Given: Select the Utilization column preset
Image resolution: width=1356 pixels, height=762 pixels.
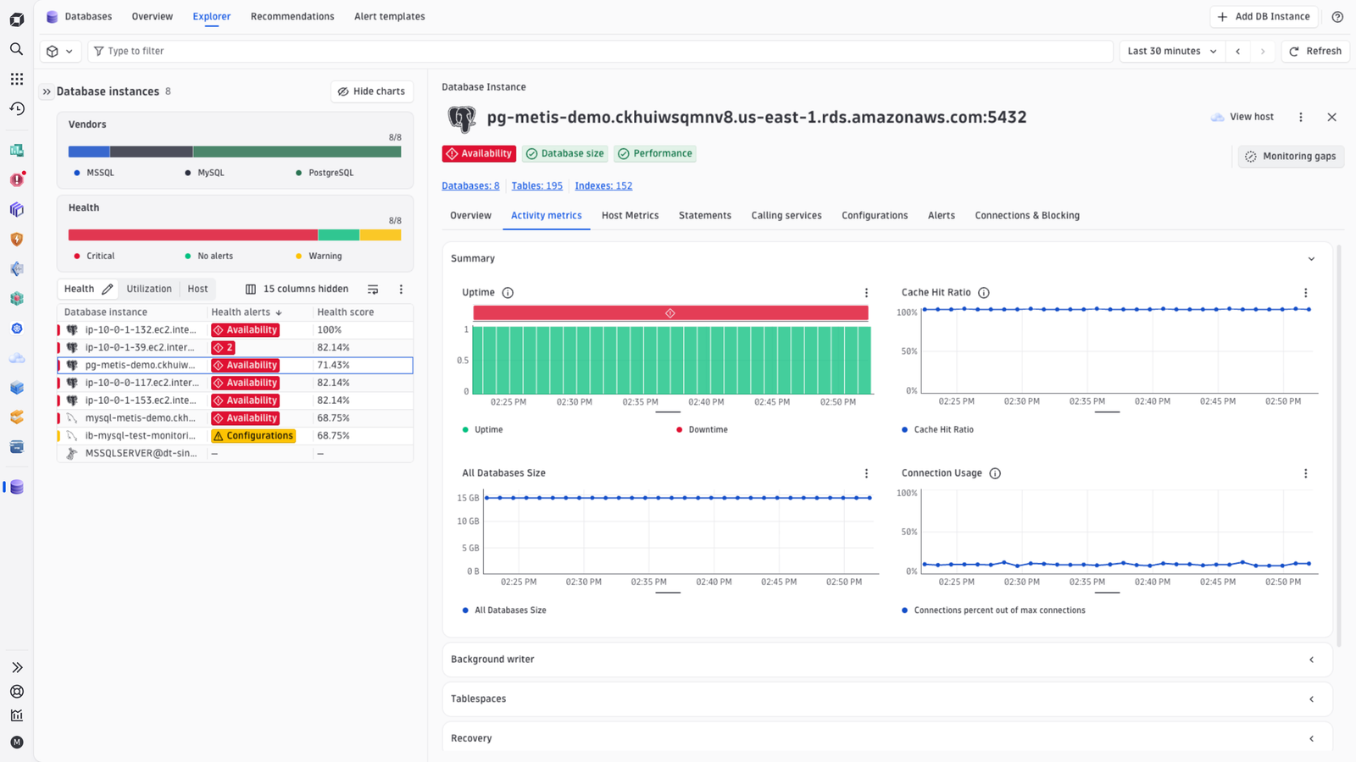Looking at the screenshot, I should pyautogui.click(x=149, y=289).
